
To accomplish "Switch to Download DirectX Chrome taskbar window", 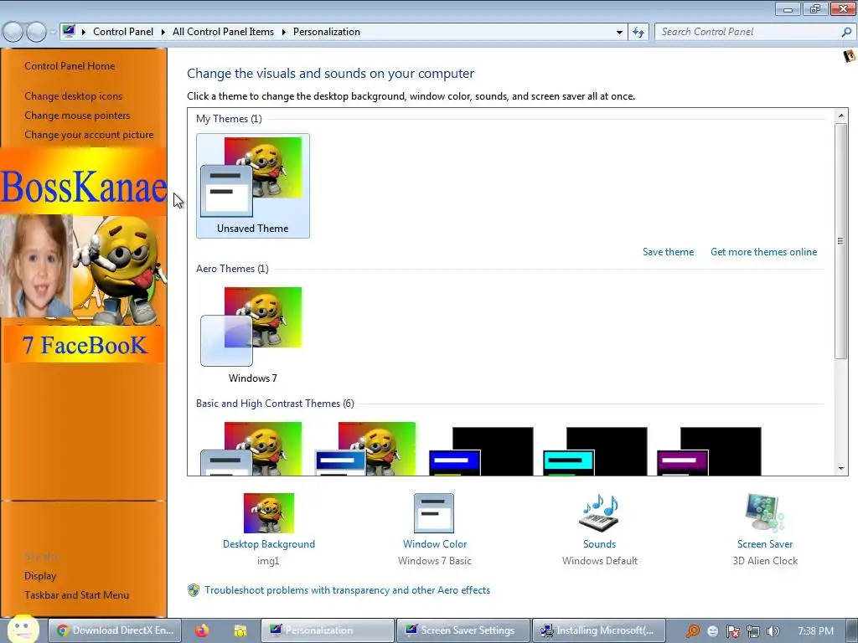I will click(115, 630).
